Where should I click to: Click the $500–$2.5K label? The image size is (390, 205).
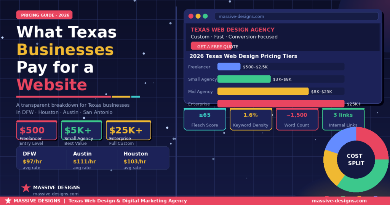click(x=255, y=67)
